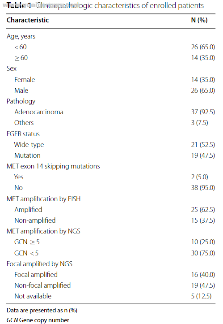Select the 38 (95.0) value

tap(203, 188)
